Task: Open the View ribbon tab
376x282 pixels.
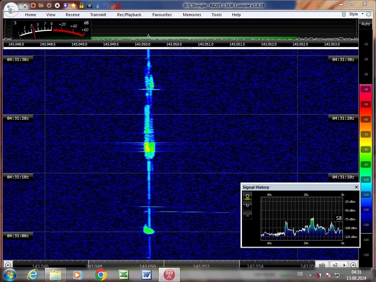Action: click(51, 15)
